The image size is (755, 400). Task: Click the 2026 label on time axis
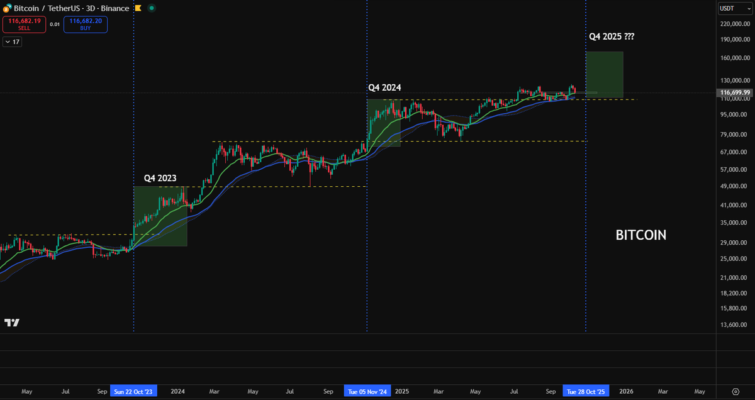pyautogui.click(x=625, y=391)
